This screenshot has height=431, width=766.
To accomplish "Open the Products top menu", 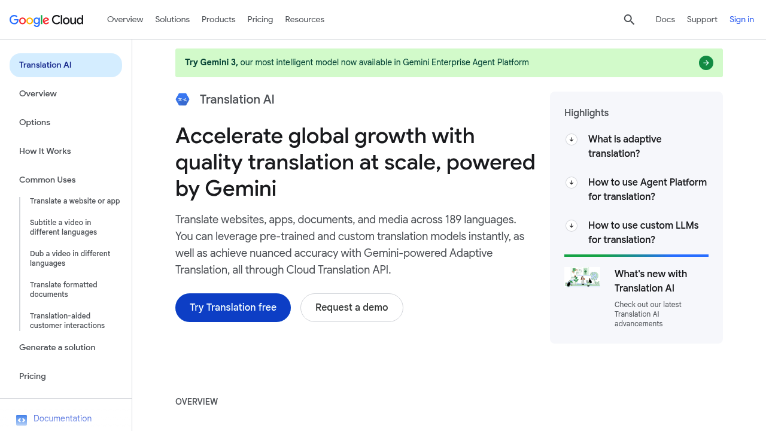I will [x=218, y=20].
